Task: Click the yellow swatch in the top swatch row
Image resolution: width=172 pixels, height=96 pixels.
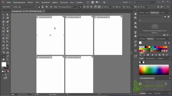Action: (149, 47)
